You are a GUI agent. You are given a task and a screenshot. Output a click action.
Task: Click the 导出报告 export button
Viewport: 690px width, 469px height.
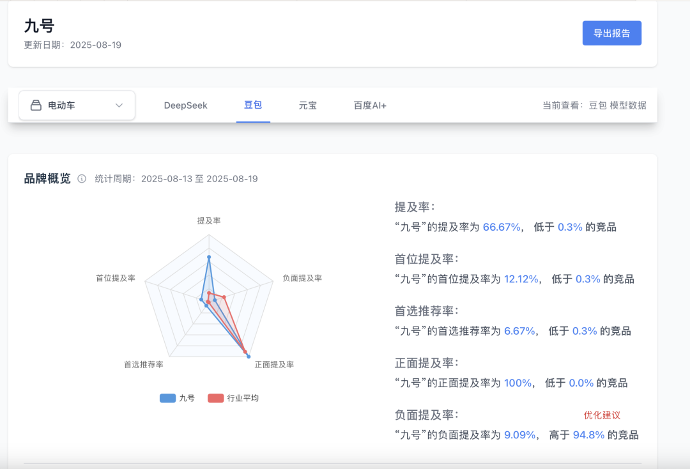coord(611,33)
